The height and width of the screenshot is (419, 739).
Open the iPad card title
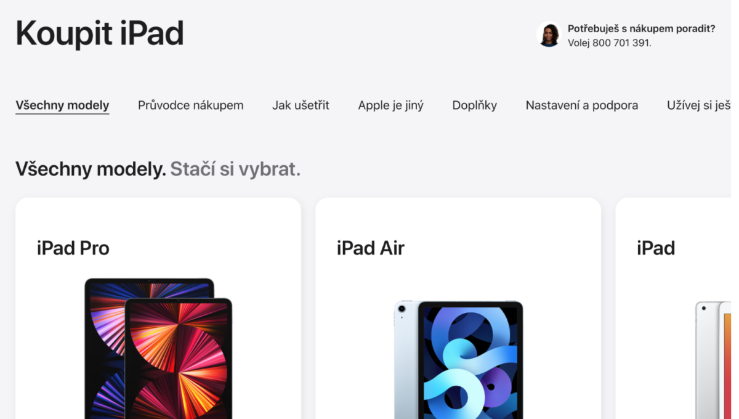(656, 248)
